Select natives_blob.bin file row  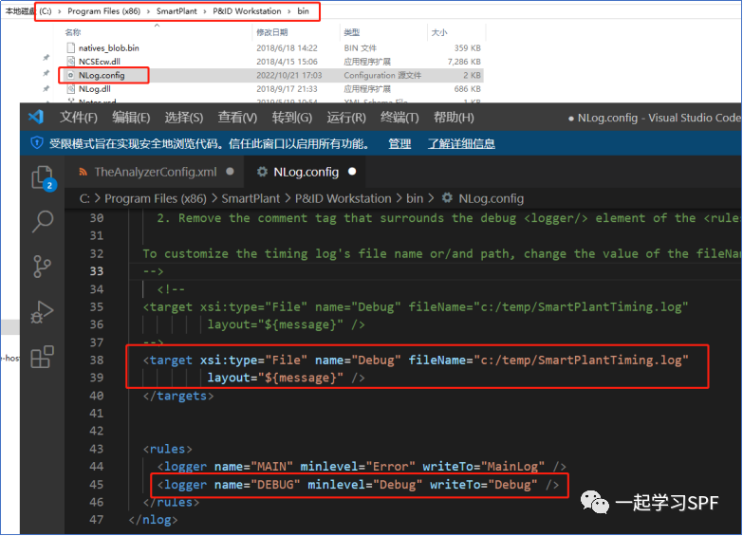[x=273, y=47]
